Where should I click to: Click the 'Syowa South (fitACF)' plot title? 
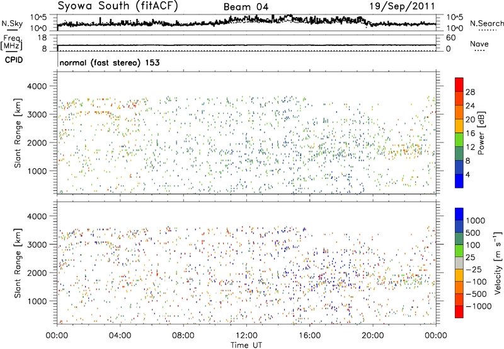118,6
